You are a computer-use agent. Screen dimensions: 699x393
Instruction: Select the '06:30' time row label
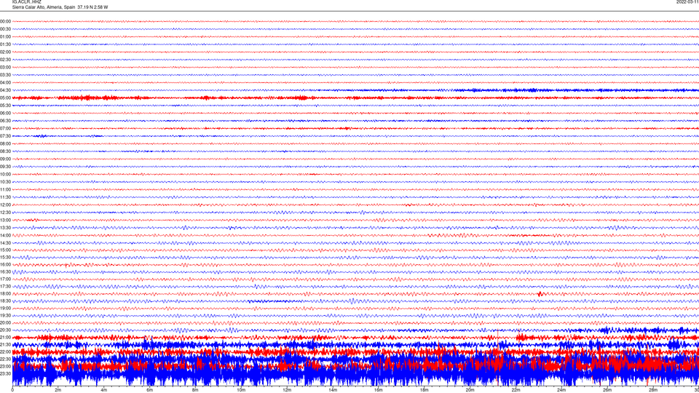[5, 121]
